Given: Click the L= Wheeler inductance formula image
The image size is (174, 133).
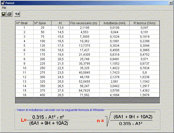Looking at the screenshot, I should 45,120.
